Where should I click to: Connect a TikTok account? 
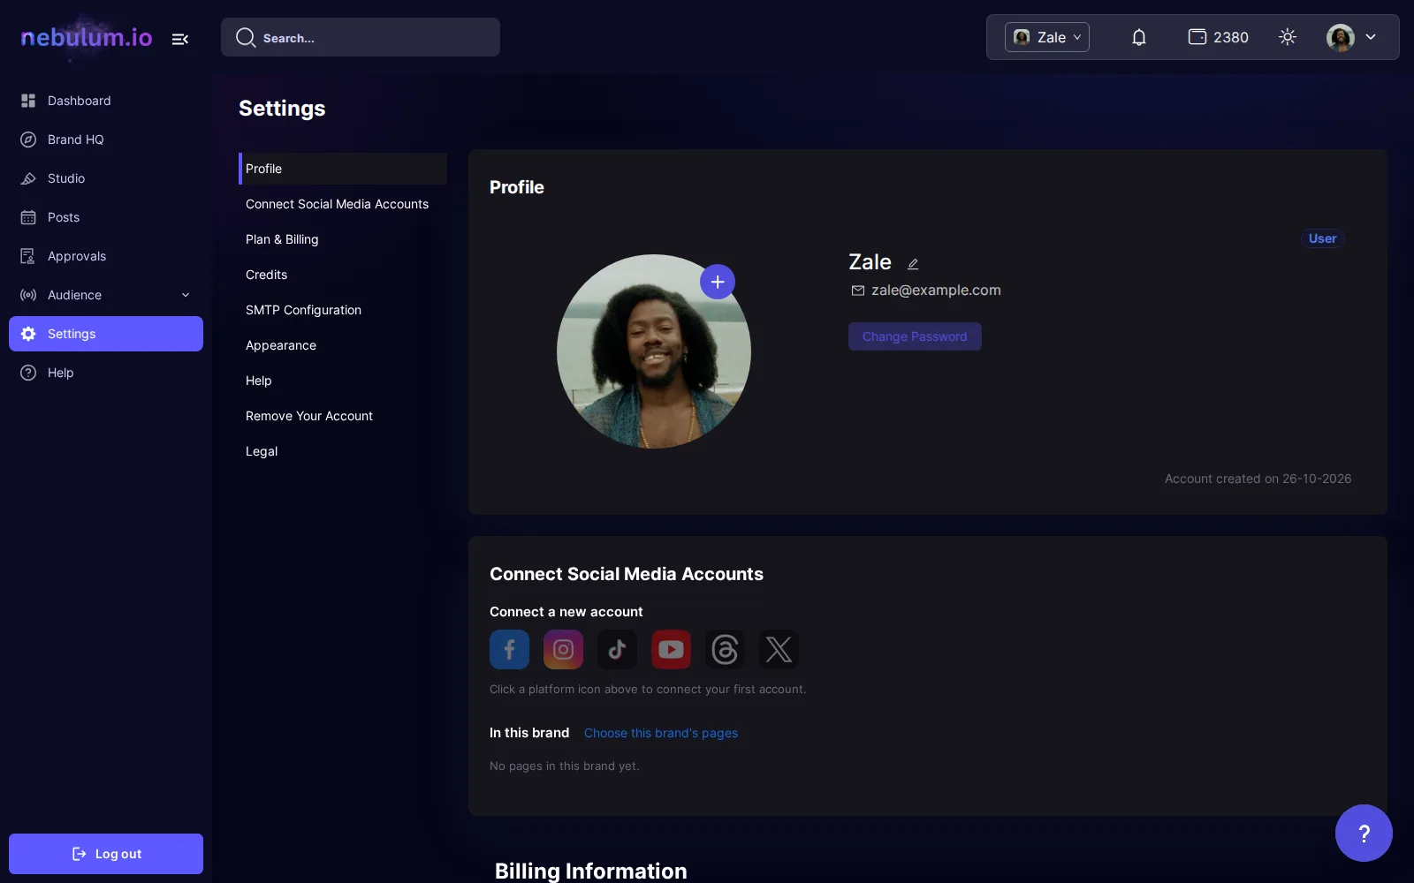[618, 650]
